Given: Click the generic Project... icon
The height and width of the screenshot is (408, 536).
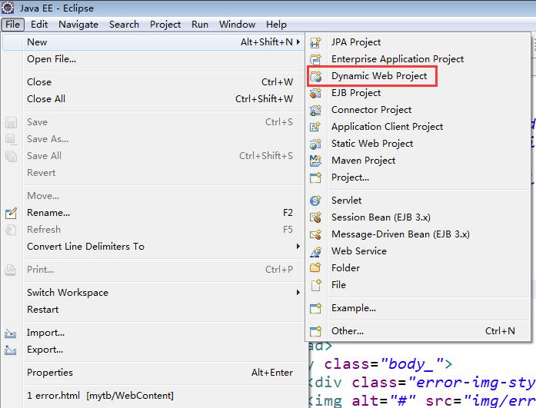Looking at the screenshot, I should point(315,178).
